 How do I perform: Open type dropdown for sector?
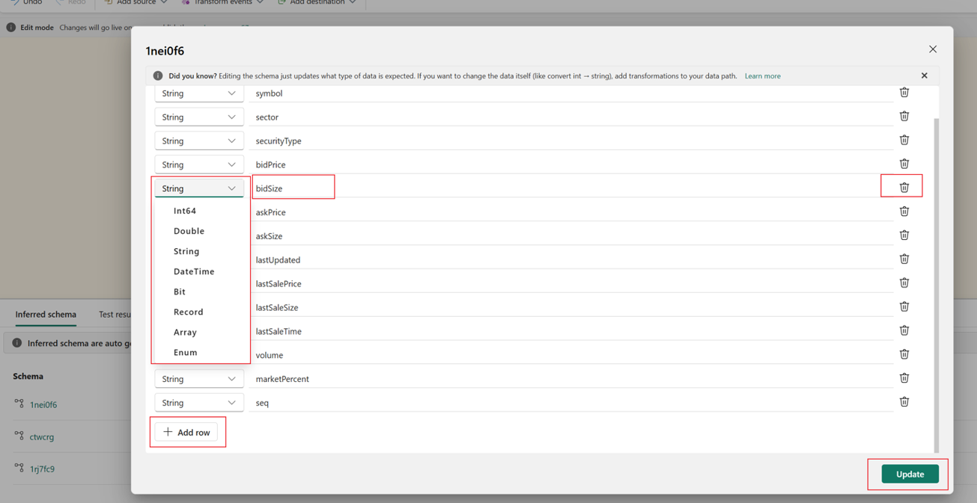(199, 117)
